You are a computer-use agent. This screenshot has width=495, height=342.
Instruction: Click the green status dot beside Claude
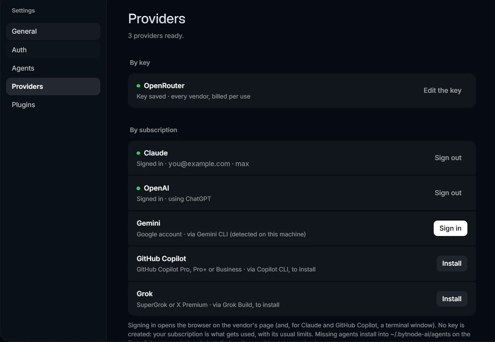pos(138,153)
